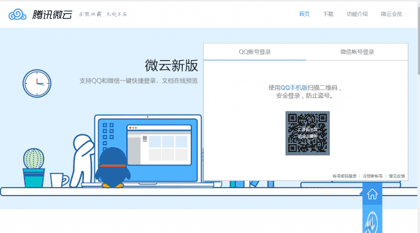Open the 首页 navigation item
Viewport: 420px width, 233px height.
click(x=304, y=14)
